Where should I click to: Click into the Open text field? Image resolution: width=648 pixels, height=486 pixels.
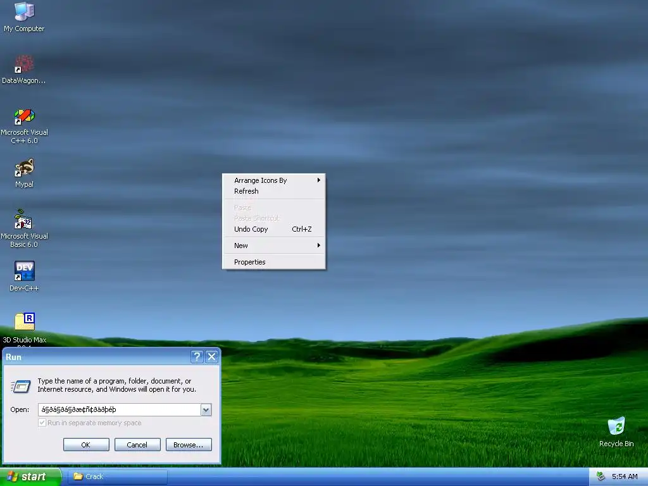120,409
